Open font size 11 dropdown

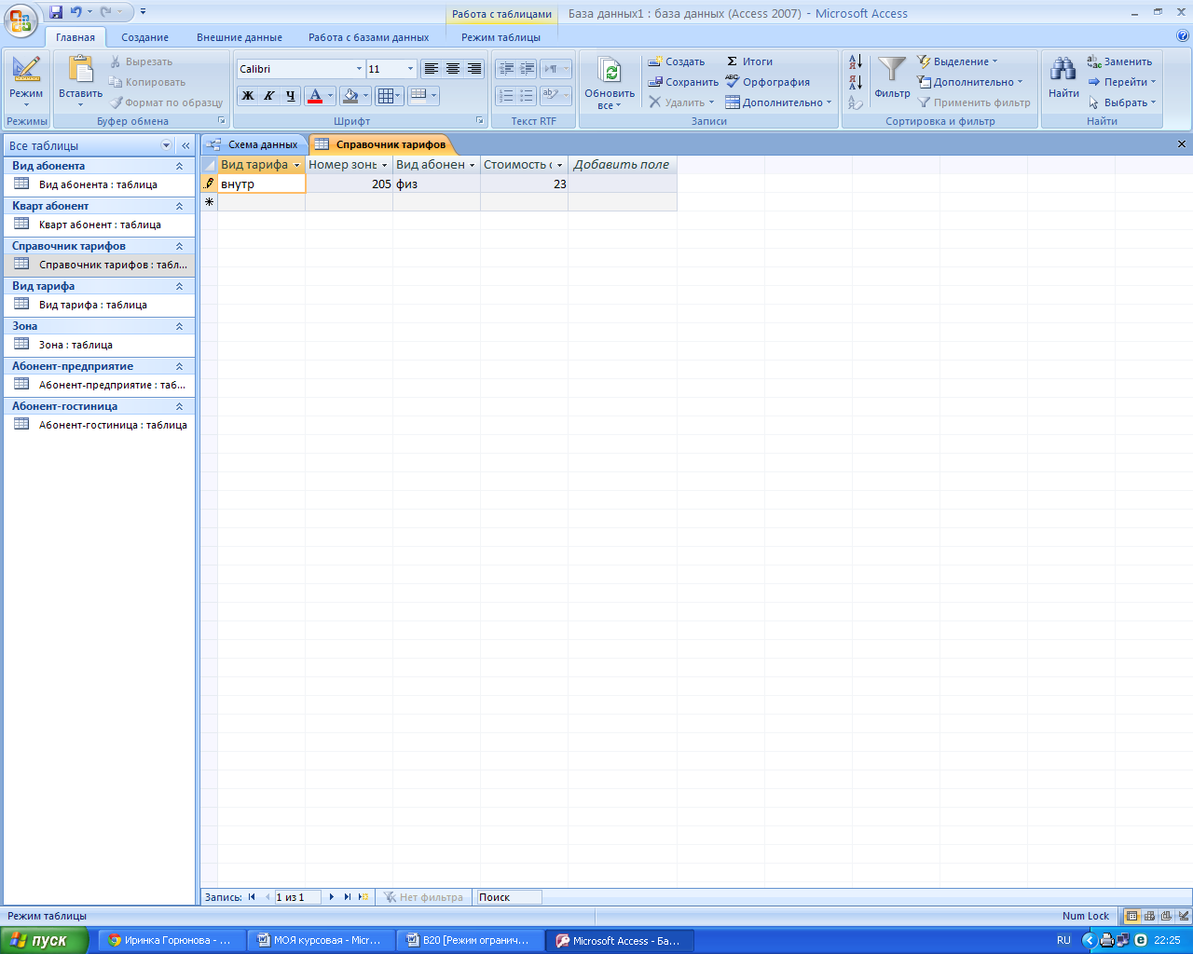pyautogui.click(x=410, y=69)
